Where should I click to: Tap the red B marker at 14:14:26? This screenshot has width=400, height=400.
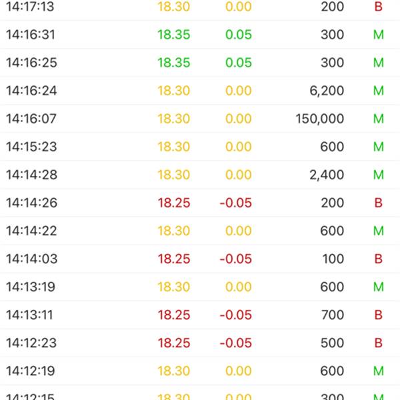(x=378, y=203)
